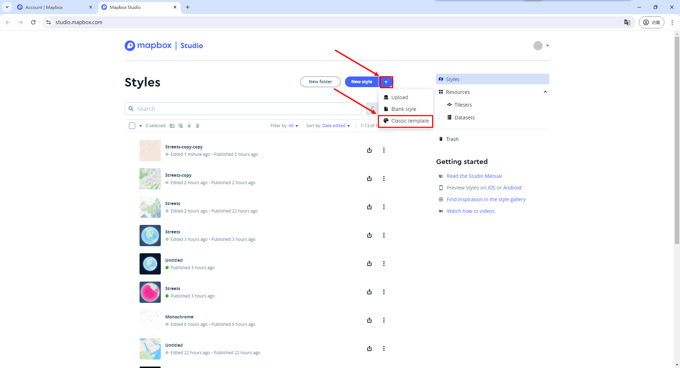Viewport: 680px width, 368px height.
Task: Open Trash in the sidebar
Action: [x=452, y=139]
